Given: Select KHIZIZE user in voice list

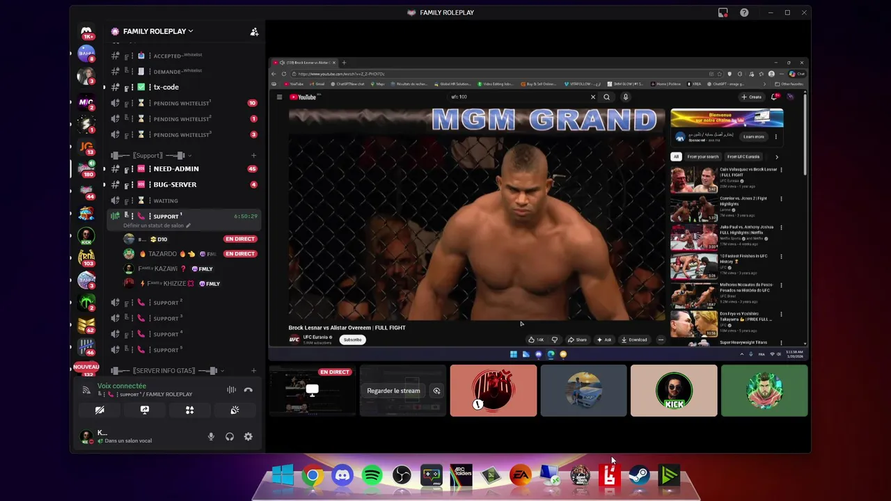Looking at the screenshot, I should pyautogui.click(x=189, y=283).
